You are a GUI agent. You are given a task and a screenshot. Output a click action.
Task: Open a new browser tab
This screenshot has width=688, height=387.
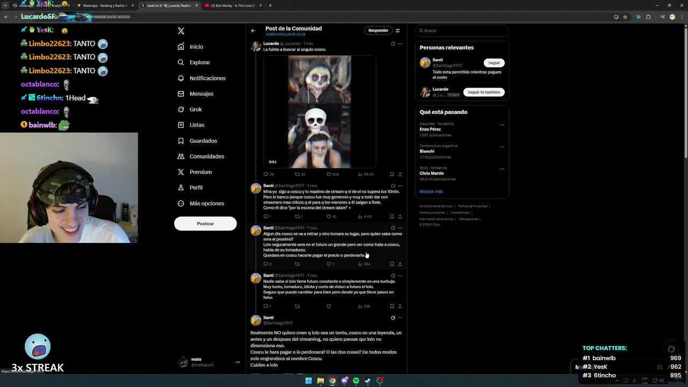(x=270, y=5)
